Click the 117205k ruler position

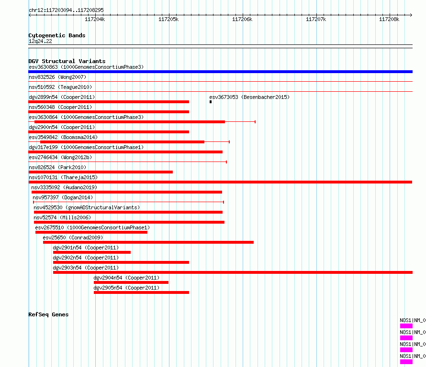(168, 19)
